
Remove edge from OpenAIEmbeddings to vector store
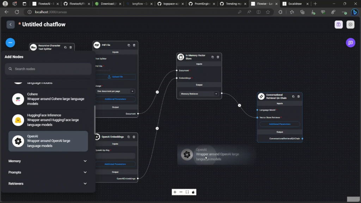157,128
